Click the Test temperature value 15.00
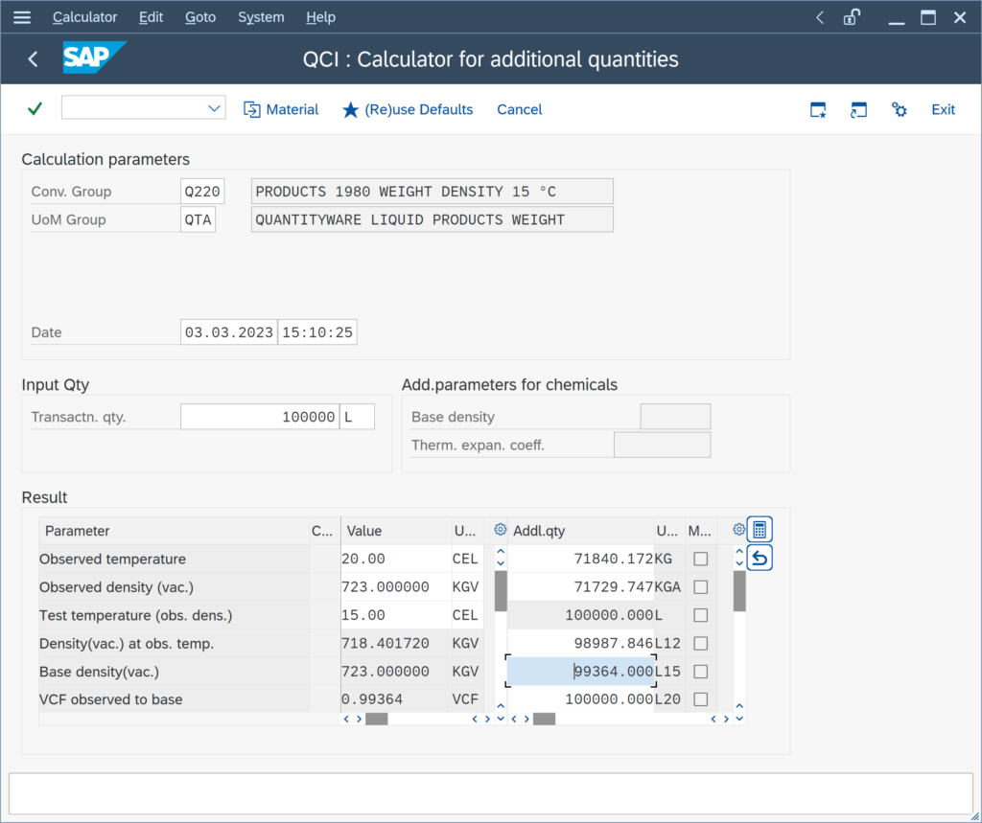Viewport: 982px width, 823px height. 396,615
